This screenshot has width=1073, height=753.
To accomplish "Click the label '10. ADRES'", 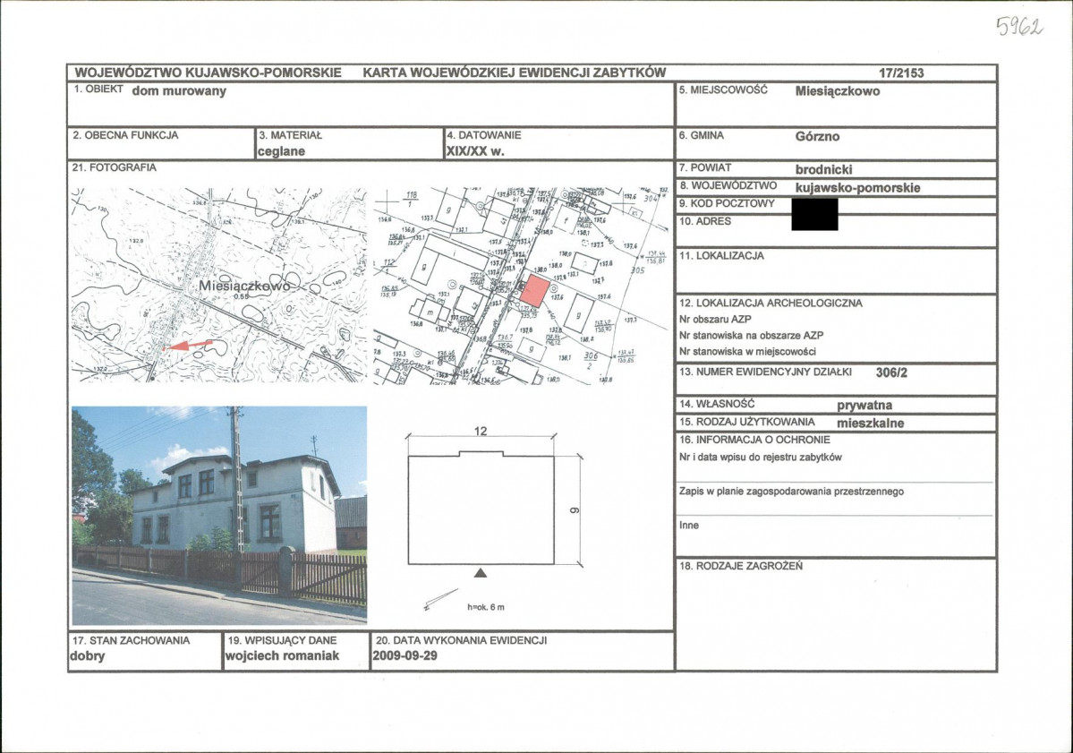I will click(x=705, y=221).
